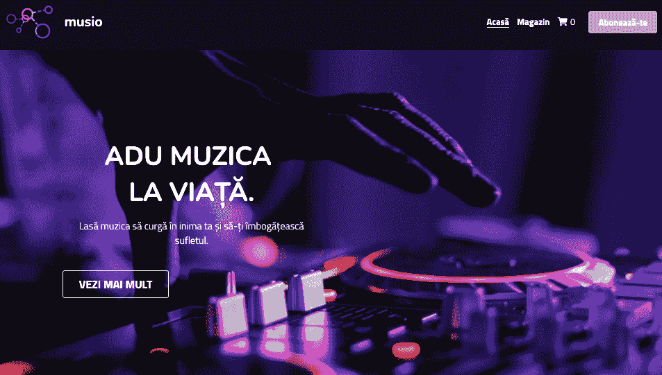Click the cart item count 0
Image resolution: width=662 pixels, height=375 pixels.
click(572, 22)
